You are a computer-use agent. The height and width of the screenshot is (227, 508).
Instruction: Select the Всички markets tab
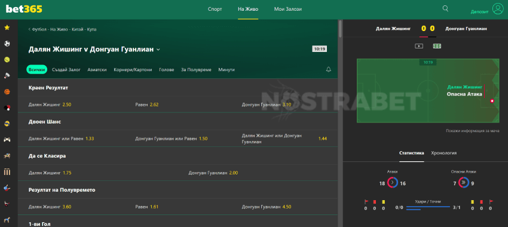pos(36,70)
